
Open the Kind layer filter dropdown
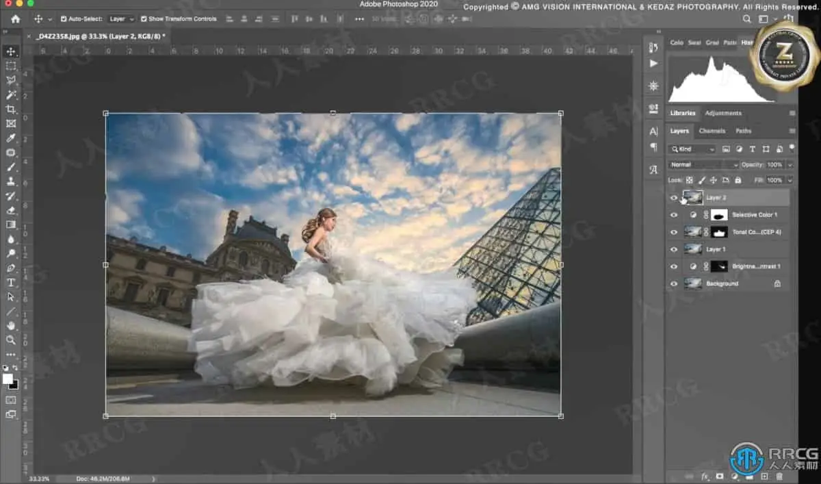tap(692, 149)
